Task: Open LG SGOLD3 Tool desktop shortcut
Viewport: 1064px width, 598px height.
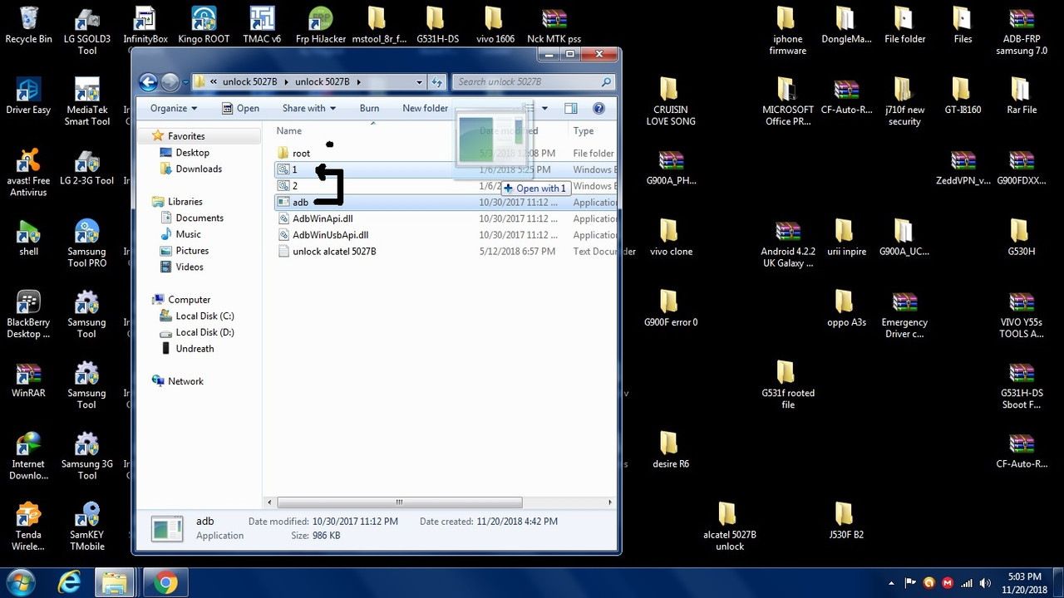Action: pyautogui.click(x=87, y=31)
